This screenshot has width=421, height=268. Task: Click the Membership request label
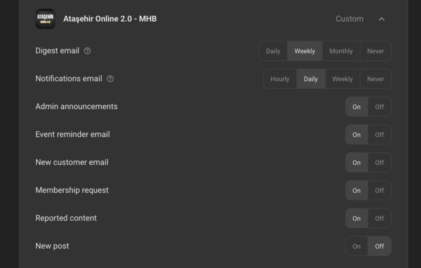click(72, 190)
